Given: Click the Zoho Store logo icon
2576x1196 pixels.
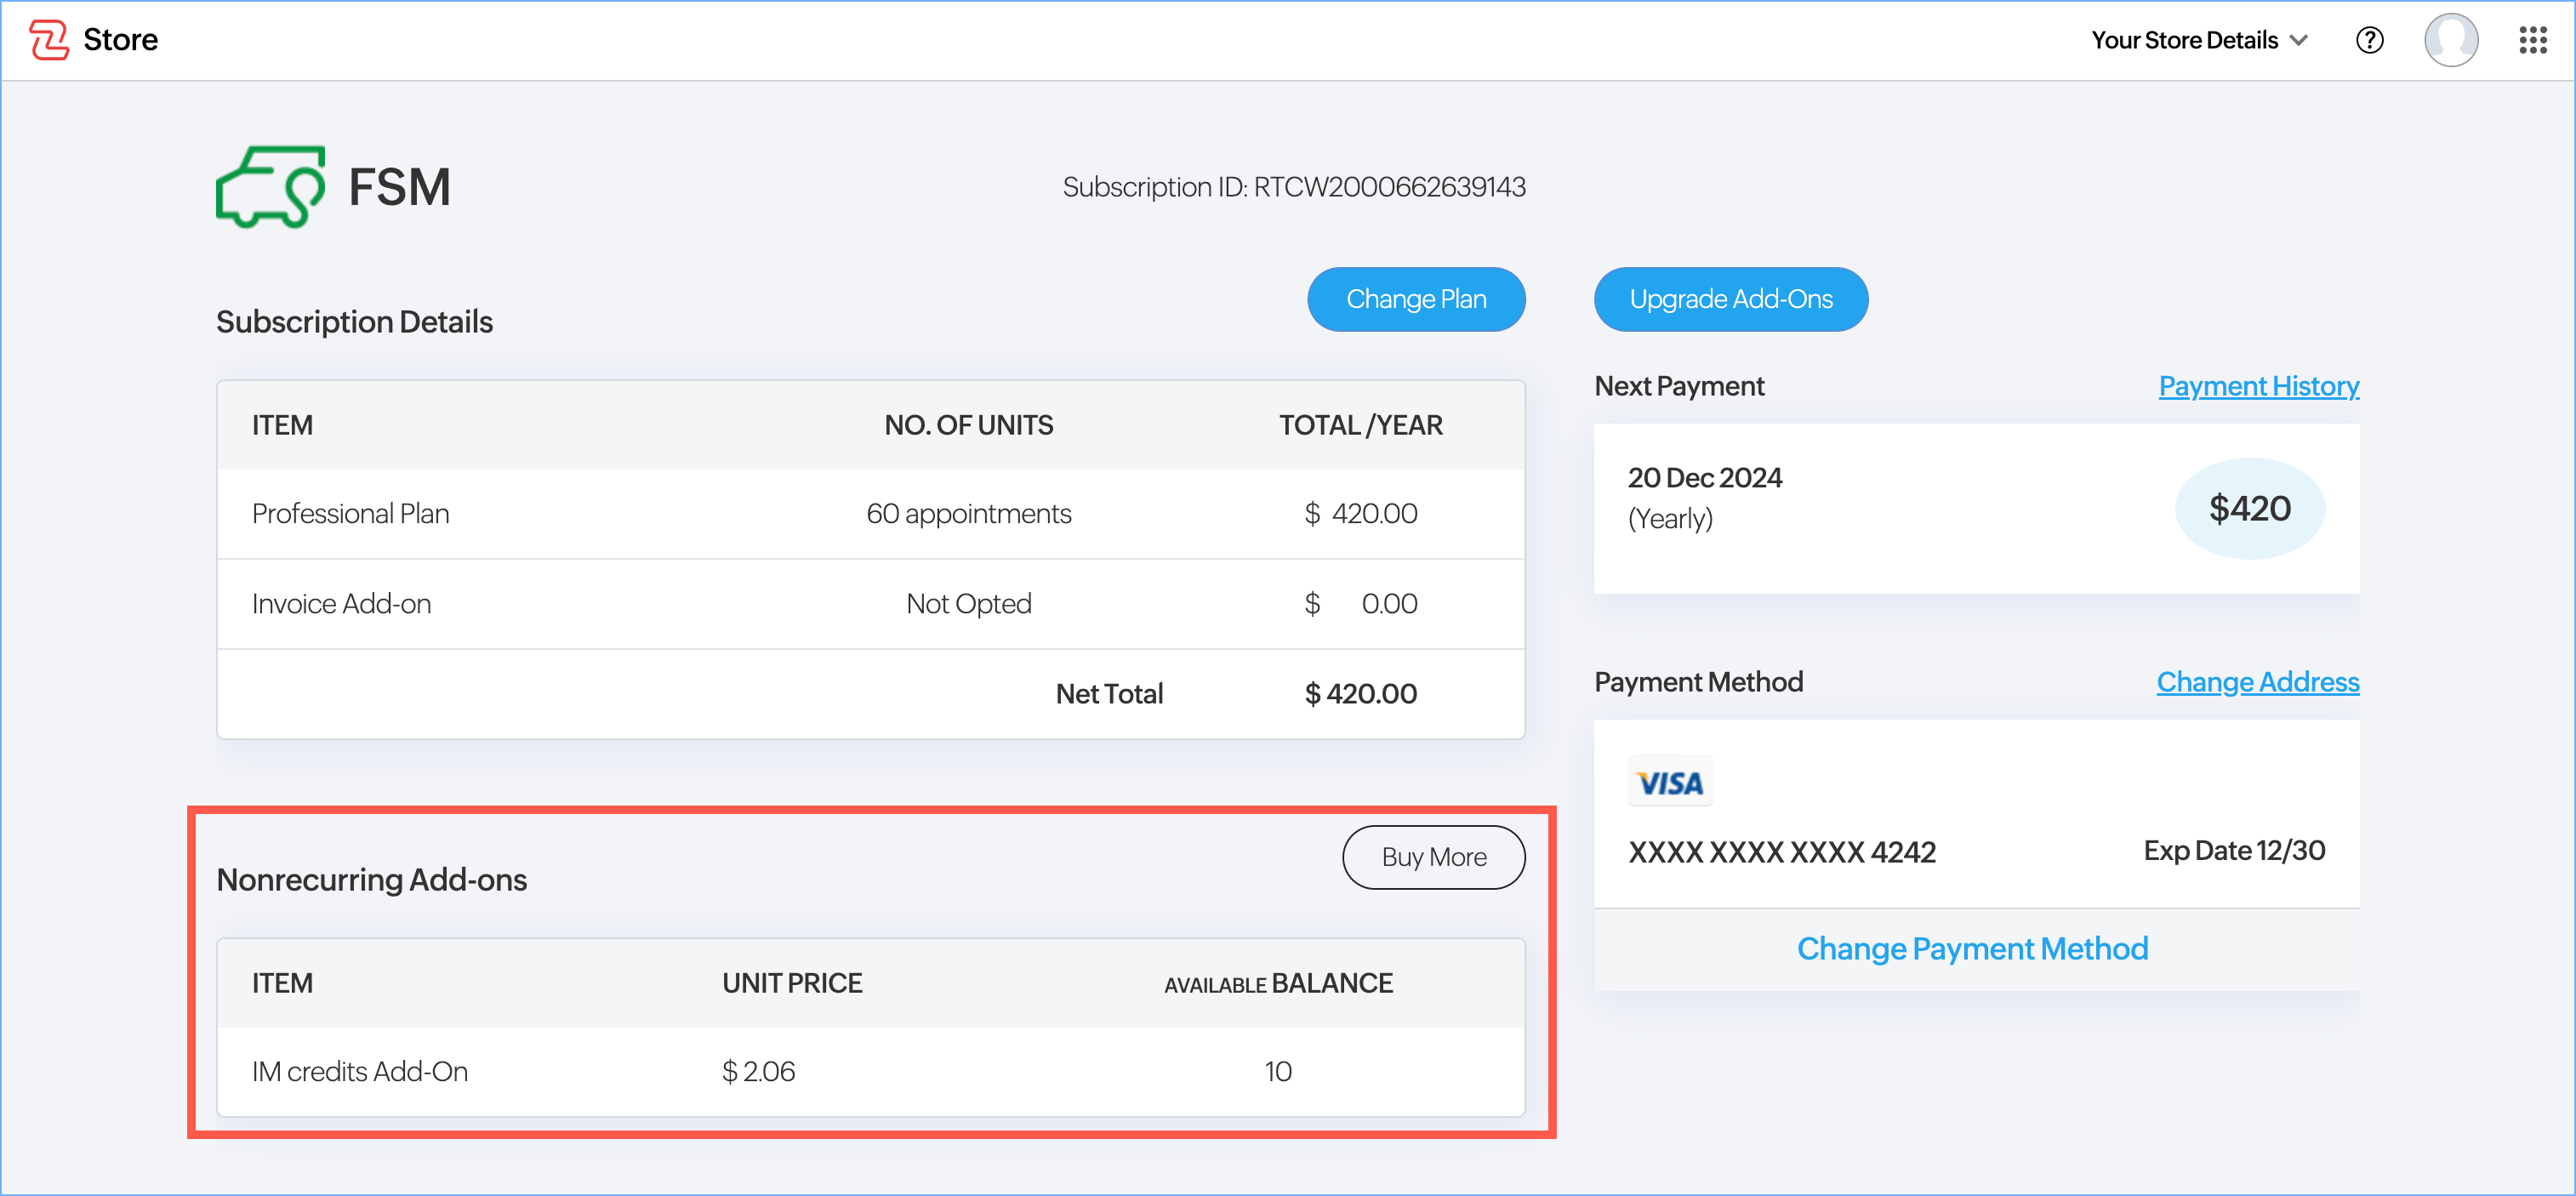Looking at the screenshot, I should coord(48,40).
